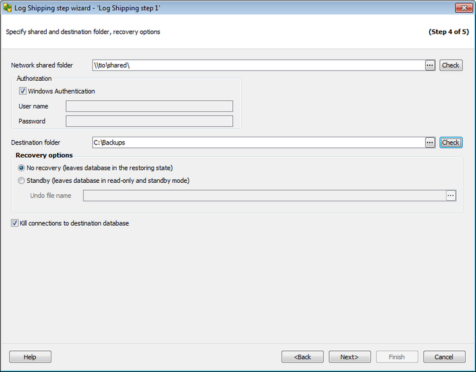Go back to the previous wizard step
Viewport: 476px width, 372px height.
point(302,357)
